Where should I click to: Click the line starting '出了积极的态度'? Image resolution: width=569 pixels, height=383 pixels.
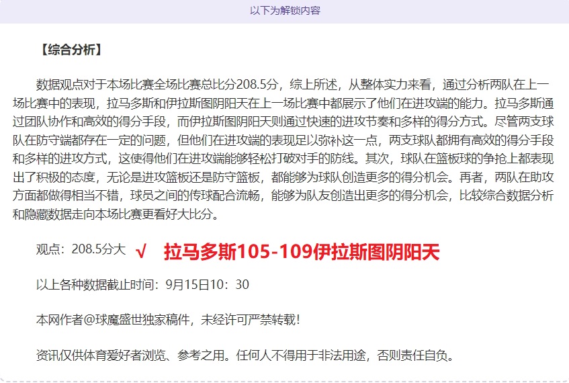283,177
